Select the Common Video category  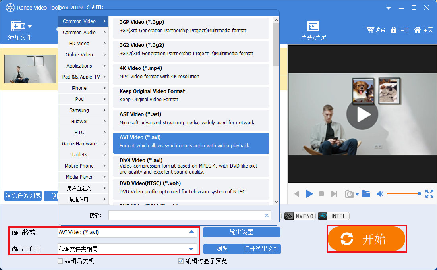(83, 21)
